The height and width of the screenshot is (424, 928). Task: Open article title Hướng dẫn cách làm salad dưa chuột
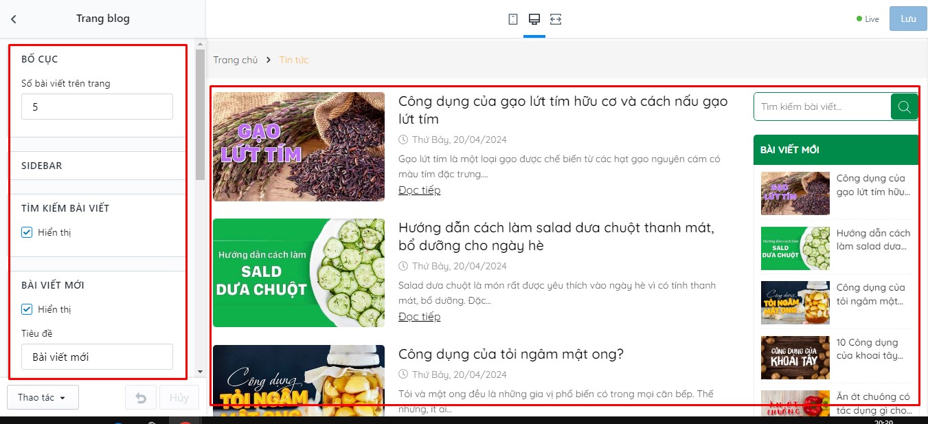[556, 236]
